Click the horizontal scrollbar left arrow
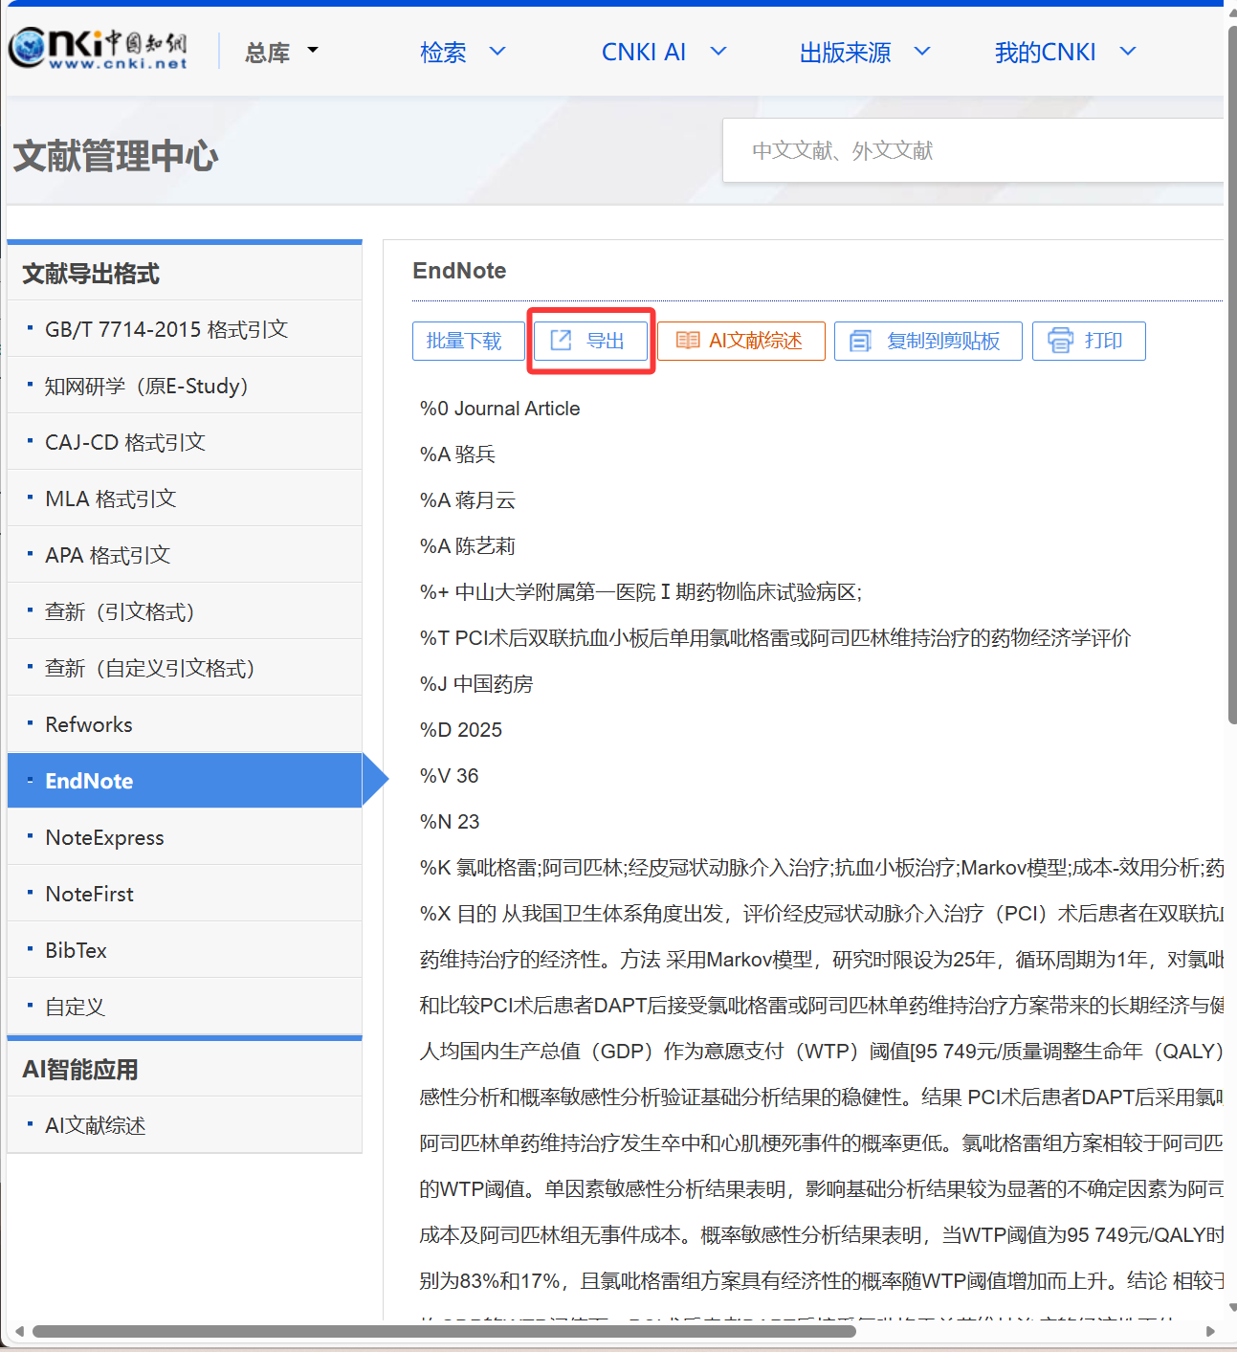Image resolution: width=1237 pixels, height=1352 pixels. (x=19, y=1331)
